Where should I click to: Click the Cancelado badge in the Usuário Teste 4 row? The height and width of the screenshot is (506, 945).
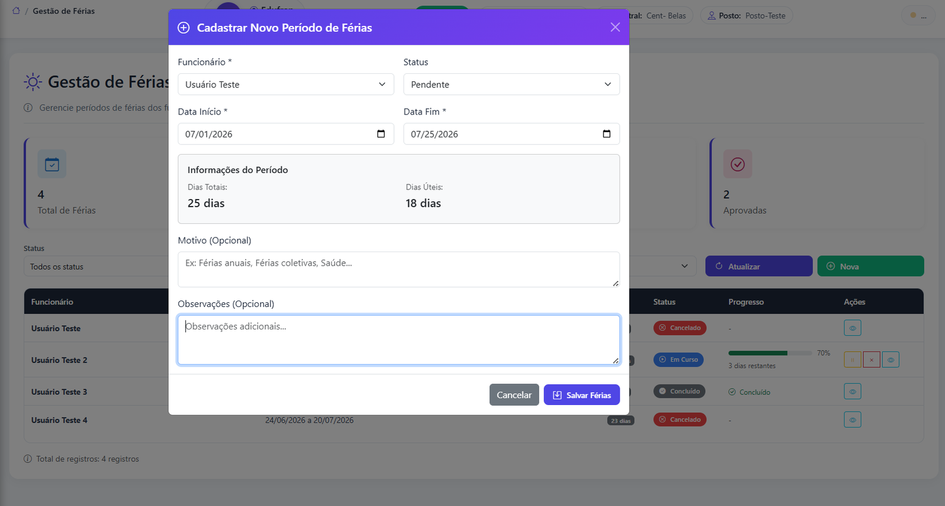coord(680,420)
